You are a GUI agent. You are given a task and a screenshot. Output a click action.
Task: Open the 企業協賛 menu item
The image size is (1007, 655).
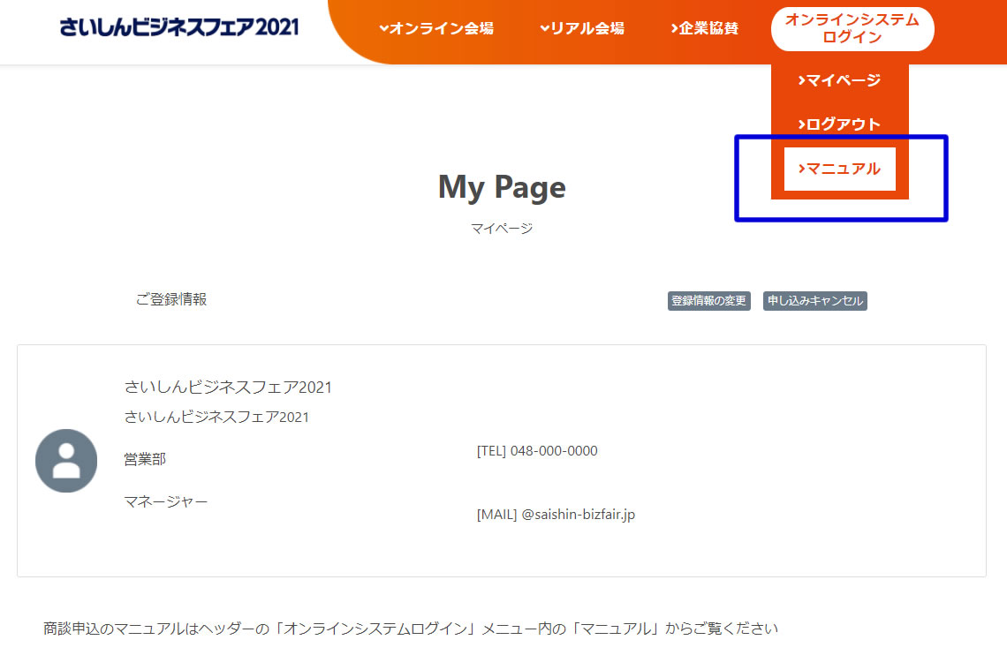704,28
